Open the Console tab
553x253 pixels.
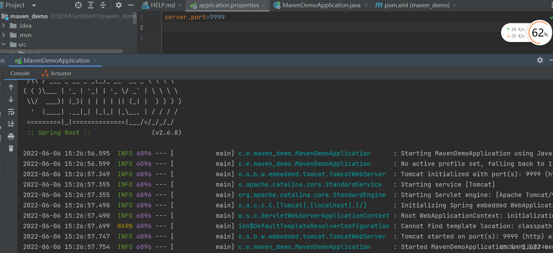[20, 73]
